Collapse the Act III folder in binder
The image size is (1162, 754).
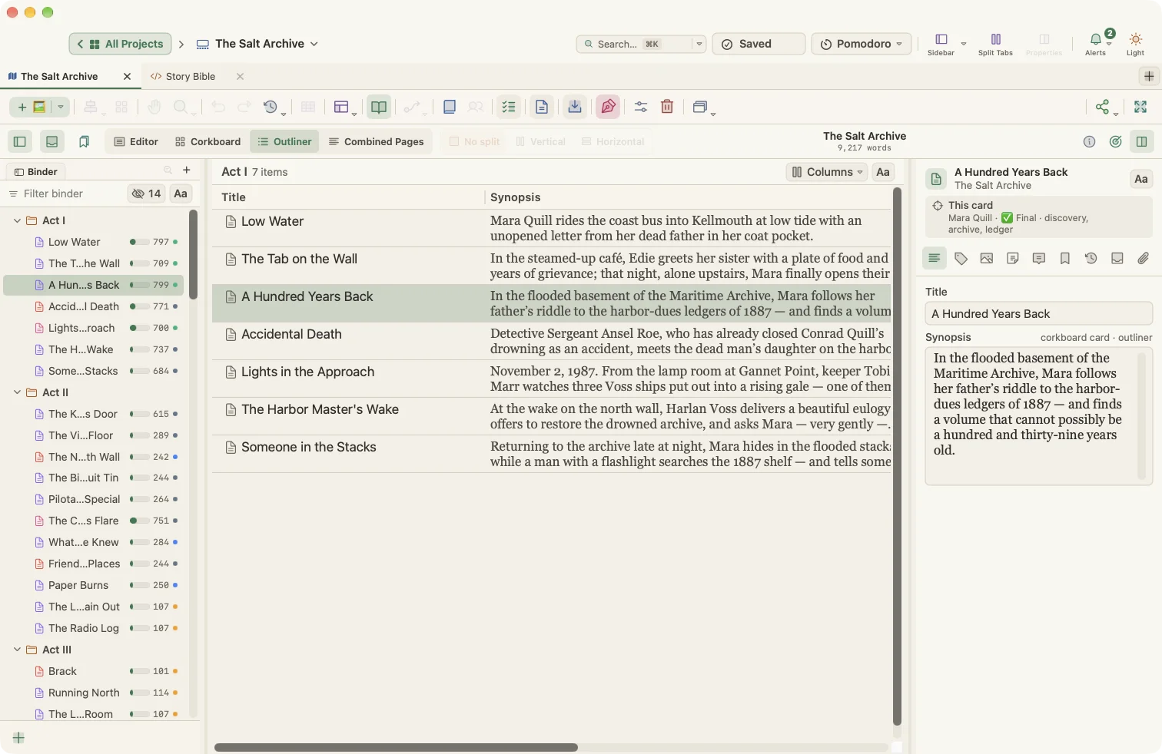pyautogui.click(x=17, y=650)
